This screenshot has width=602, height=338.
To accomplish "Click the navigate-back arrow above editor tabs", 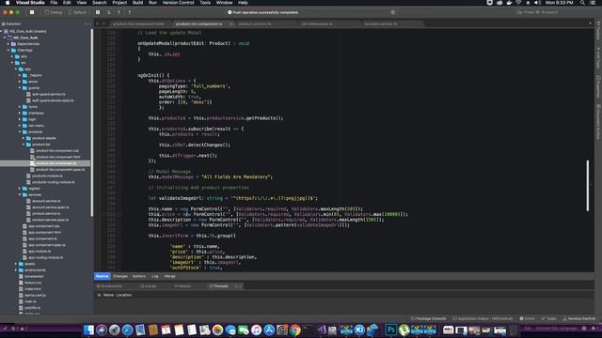I will click(98, 23).
